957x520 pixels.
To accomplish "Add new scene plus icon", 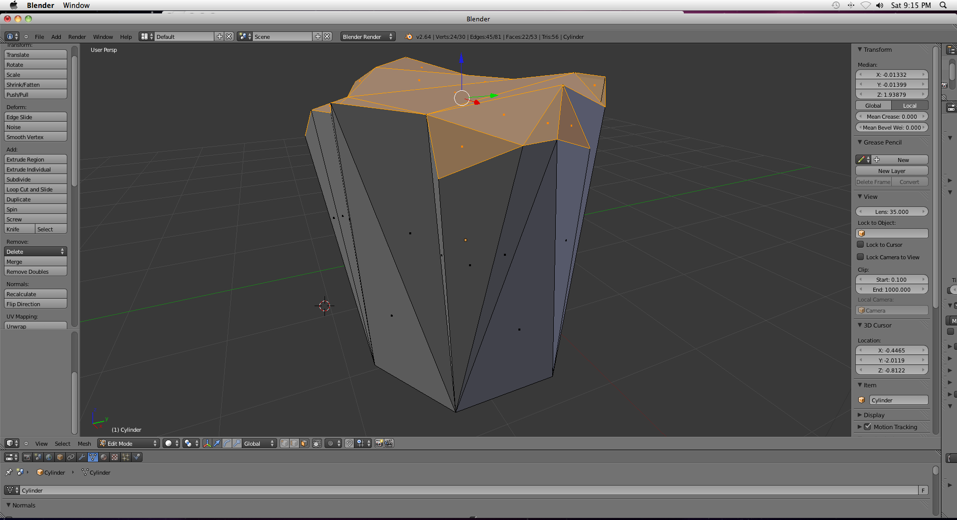I will click(318, 36).
